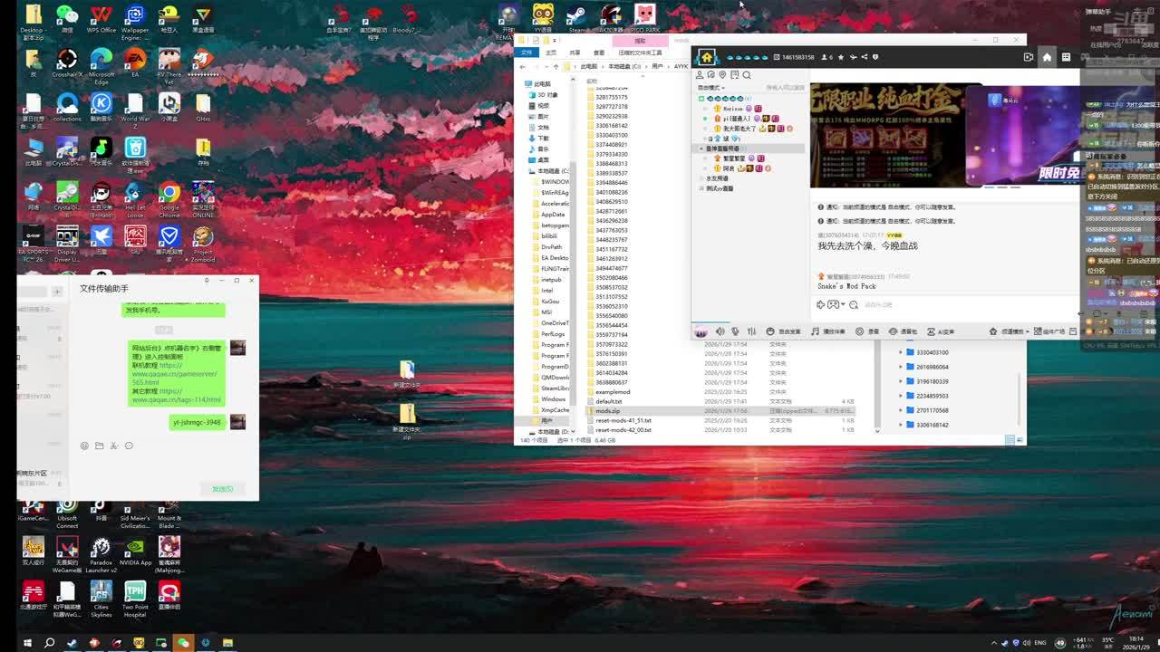Click the YY speaker volume icon

pos(720,331)
